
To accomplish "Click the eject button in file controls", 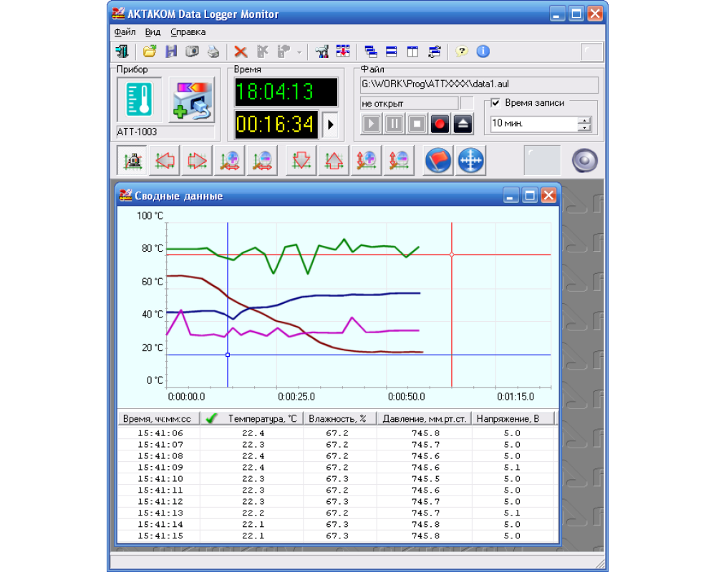I will [463, 124].
